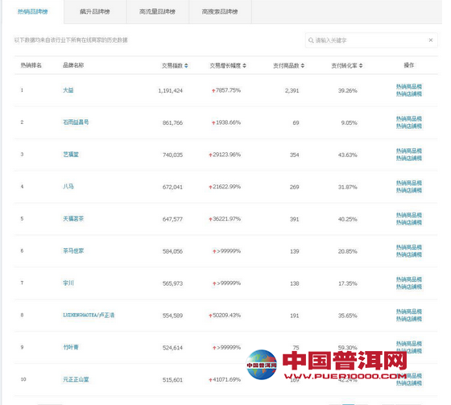Open 热销商品榜 for 大益 row
The height and width of the screenshot is (405, 451).
[409, 87]
